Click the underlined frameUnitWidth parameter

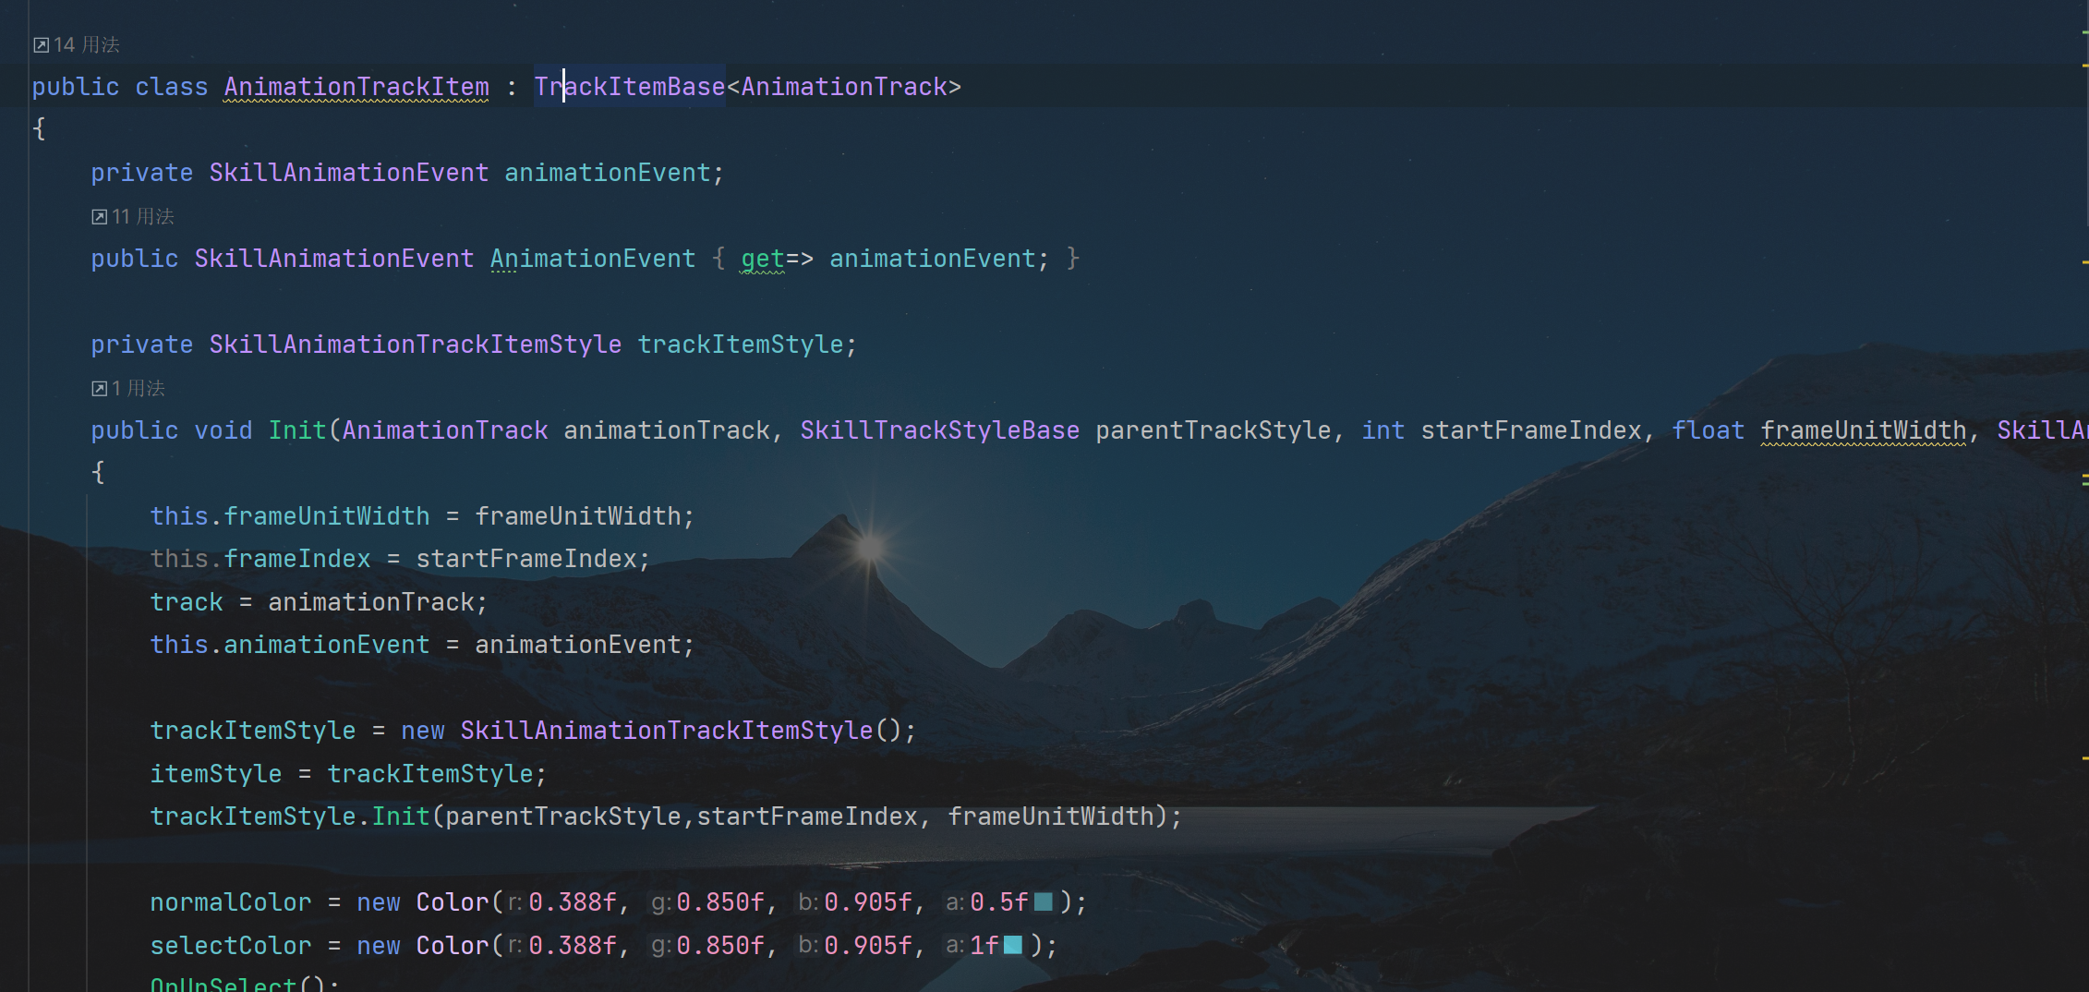1863,431
